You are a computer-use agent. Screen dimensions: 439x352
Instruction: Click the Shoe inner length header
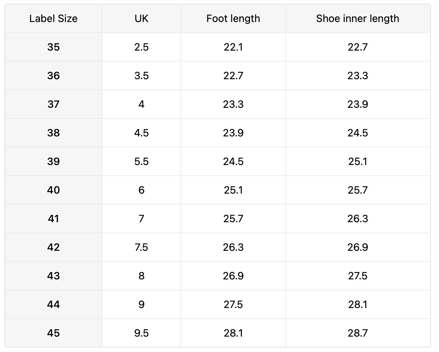coord(358,18)
